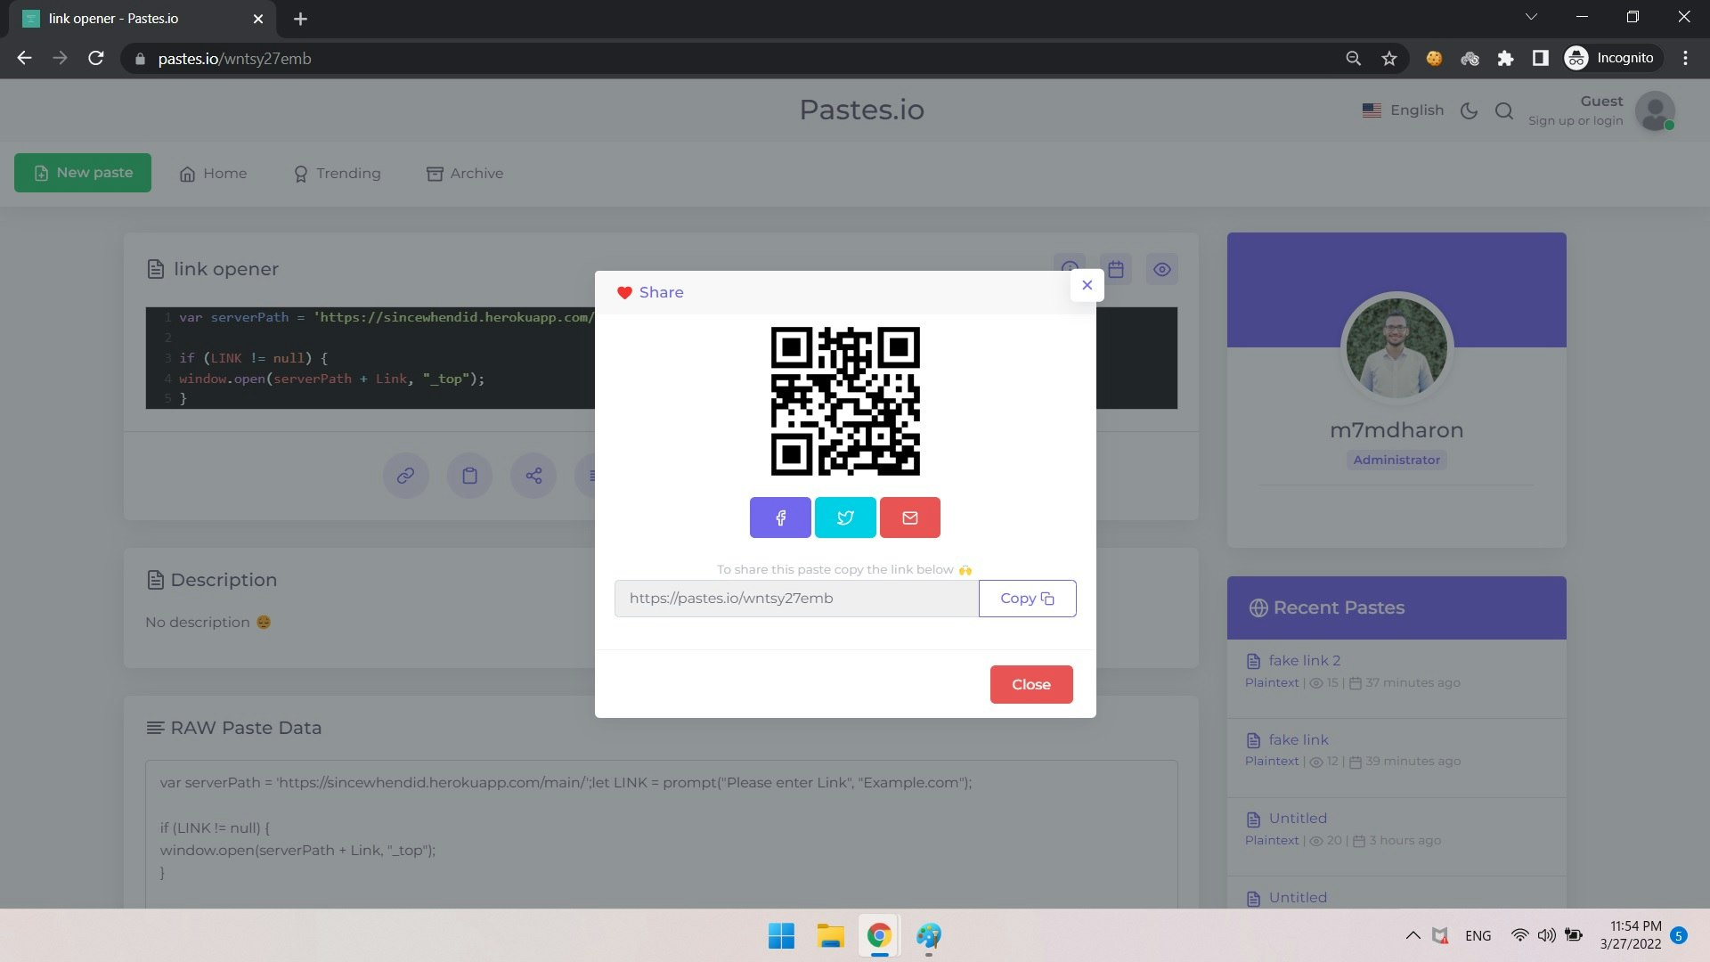1710x962 pixels.
Task: Click the New paste button
Action: (83, 173)
